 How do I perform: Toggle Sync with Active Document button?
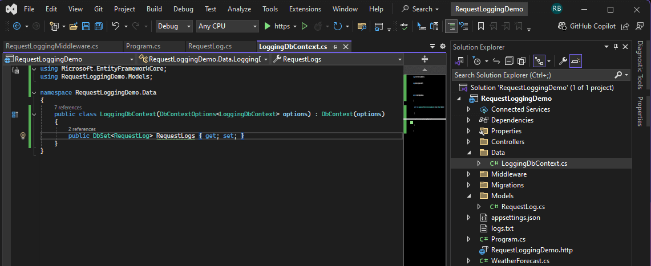pos(496,61)
